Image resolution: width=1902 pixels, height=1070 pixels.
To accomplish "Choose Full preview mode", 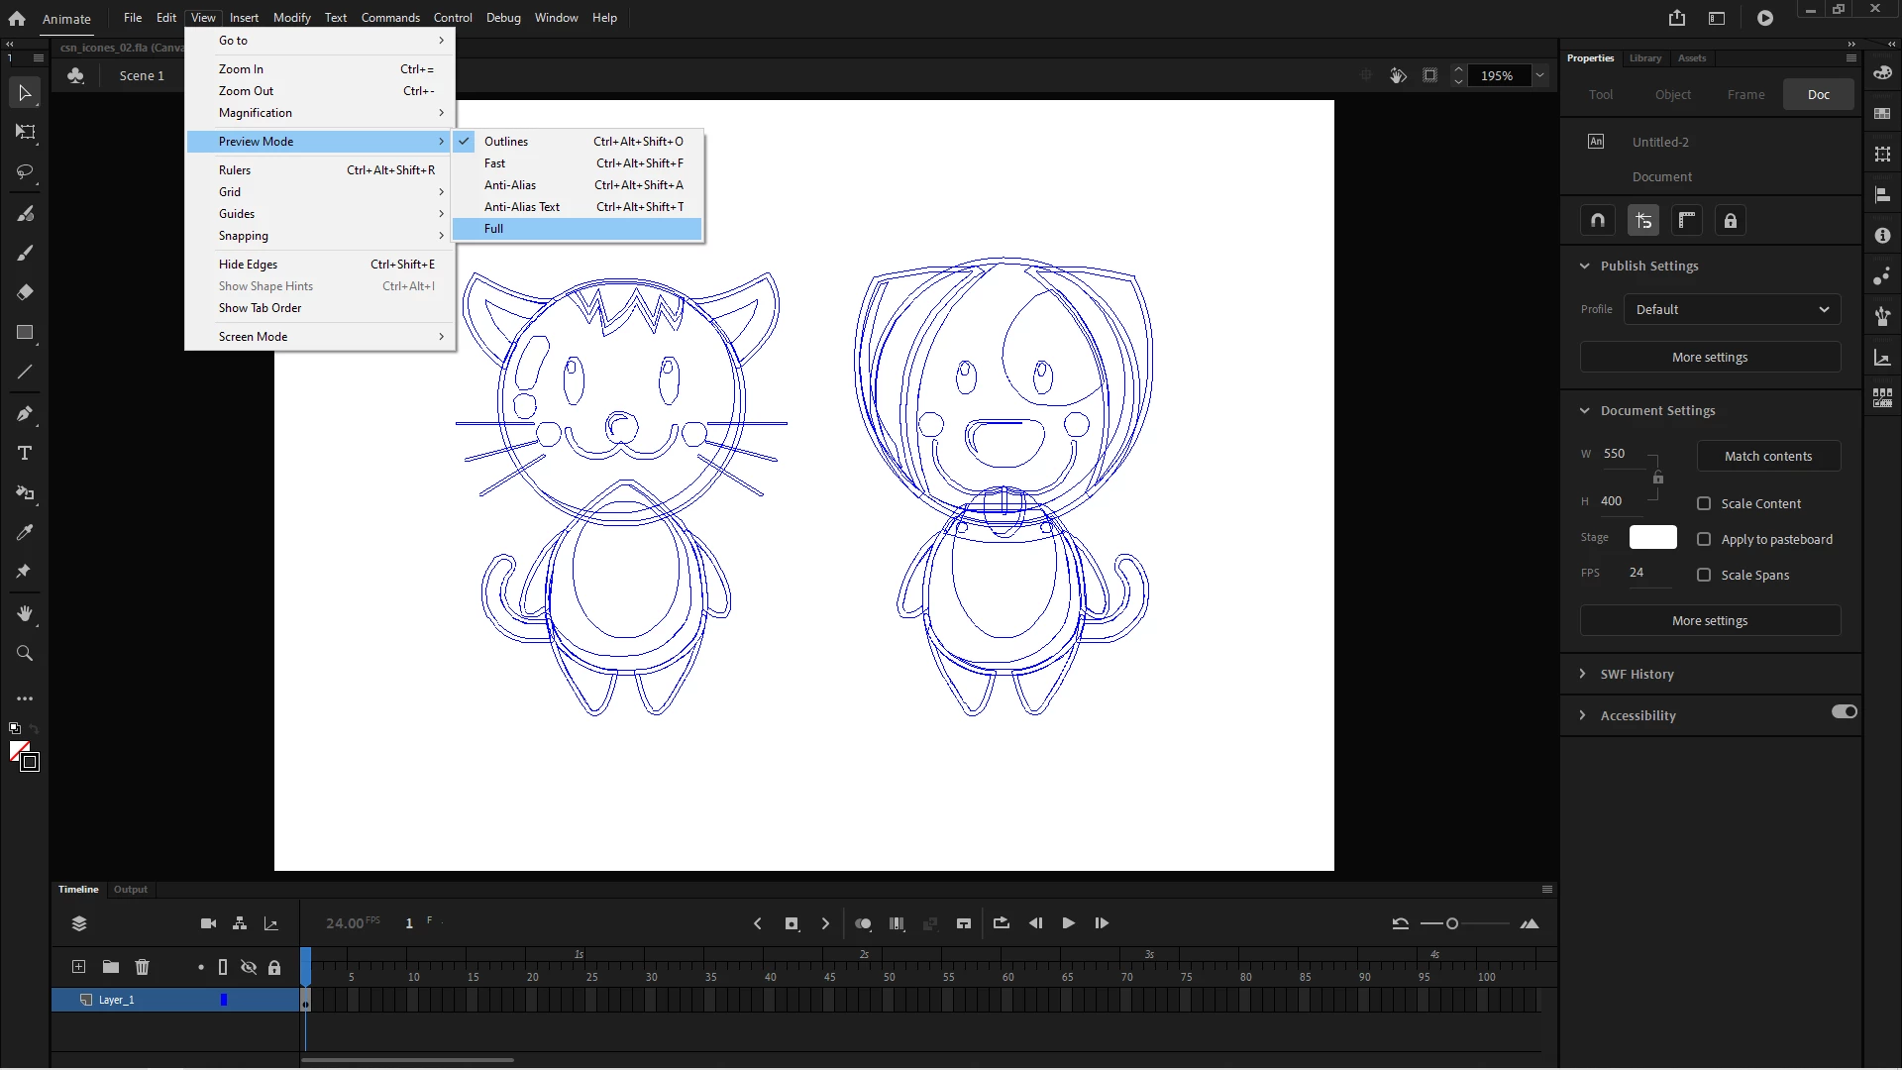I will tap(493, 229).
